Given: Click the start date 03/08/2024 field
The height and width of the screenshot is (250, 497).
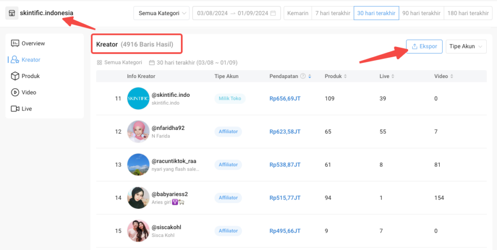Looking at the screenshot, I should 212,13.
